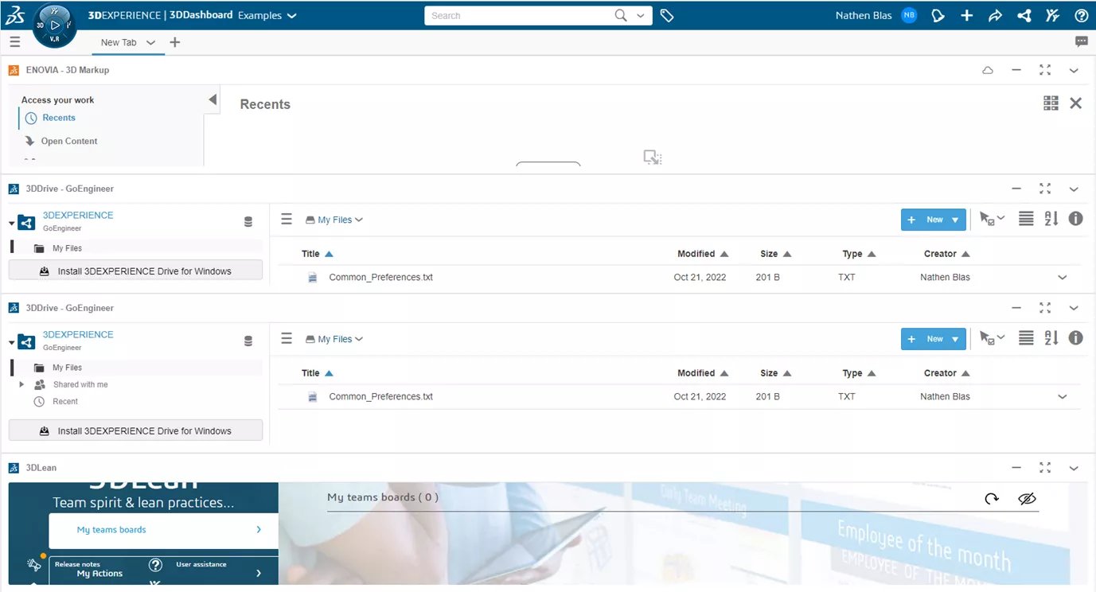Screen dimensions: 1096x592
Task: Open the 3DLean widget chevron menu
Action: pyautogui.click(x=1074, y=468)
